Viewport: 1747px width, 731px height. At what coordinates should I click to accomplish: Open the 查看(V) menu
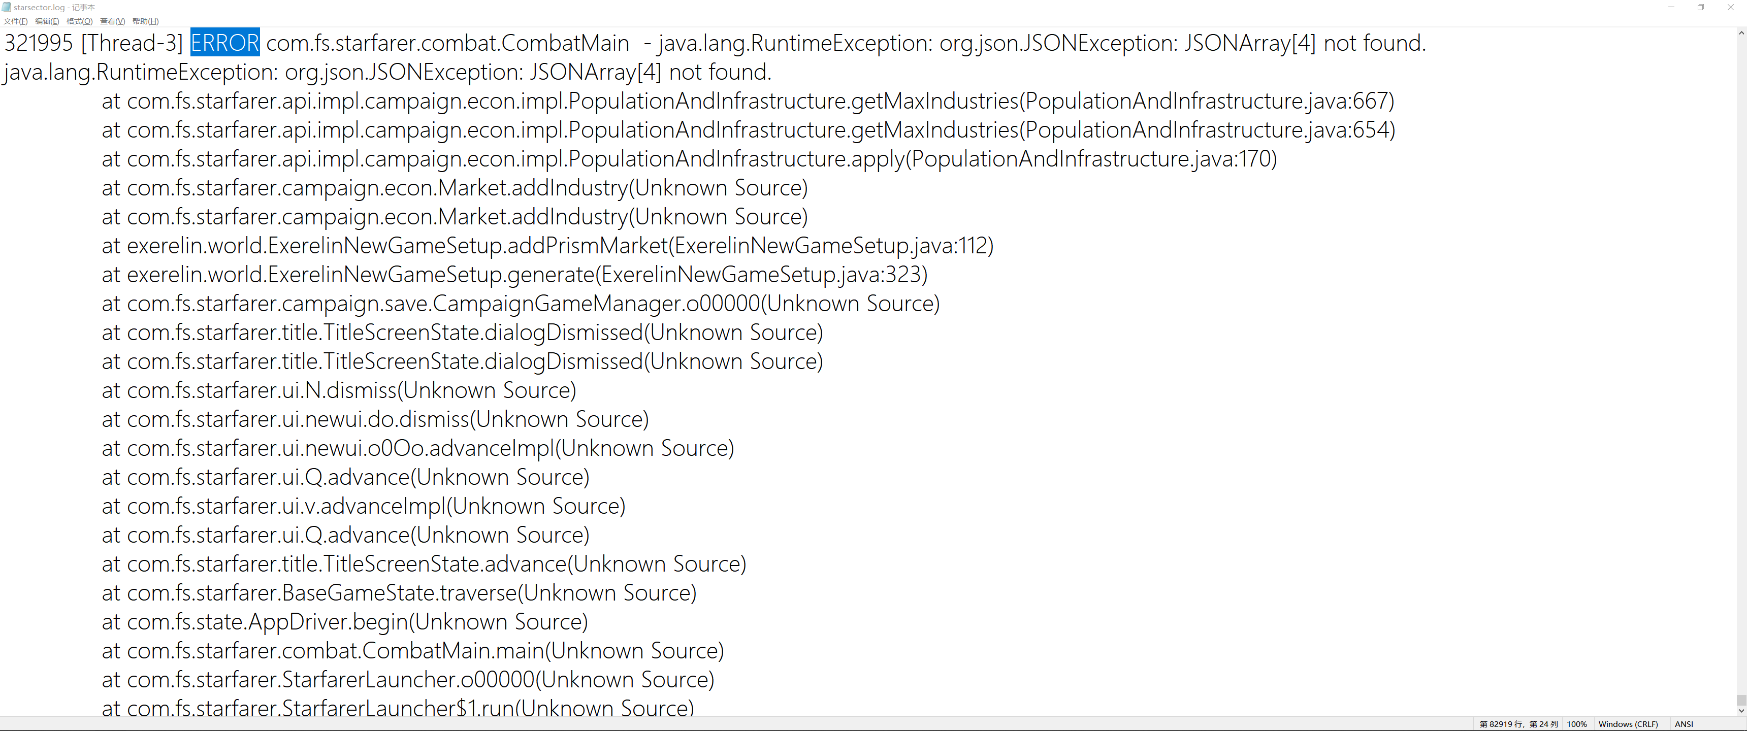pos(113,21)
